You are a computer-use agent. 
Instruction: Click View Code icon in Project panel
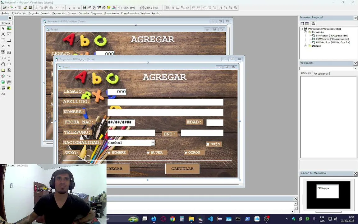point(302,23)
